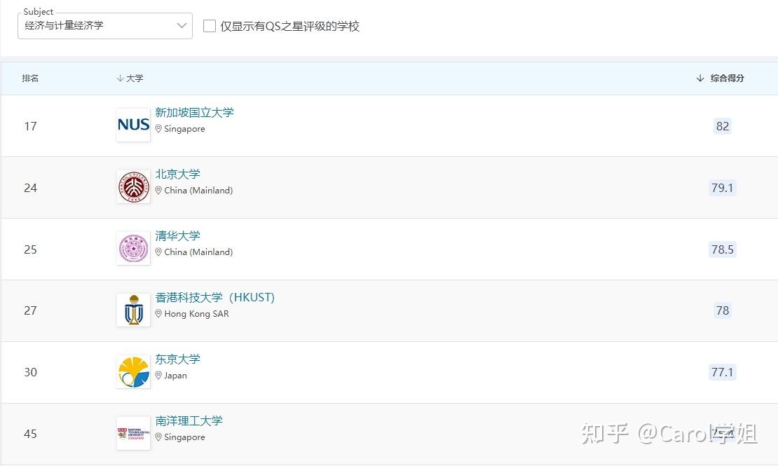Viewport: 778px width, 466px height.
Task: Click the score value 82
Action: (x=723, y=126)
